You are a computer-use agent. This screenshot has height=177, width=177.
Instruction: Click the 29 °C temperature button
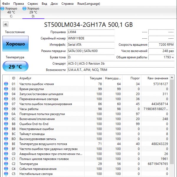point(15,66)
